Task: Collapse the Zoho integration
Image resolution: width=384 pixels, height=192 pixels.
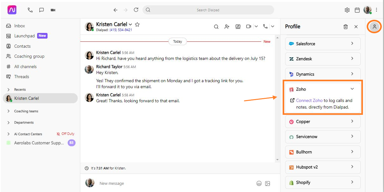Action: [x=352, y=89]
